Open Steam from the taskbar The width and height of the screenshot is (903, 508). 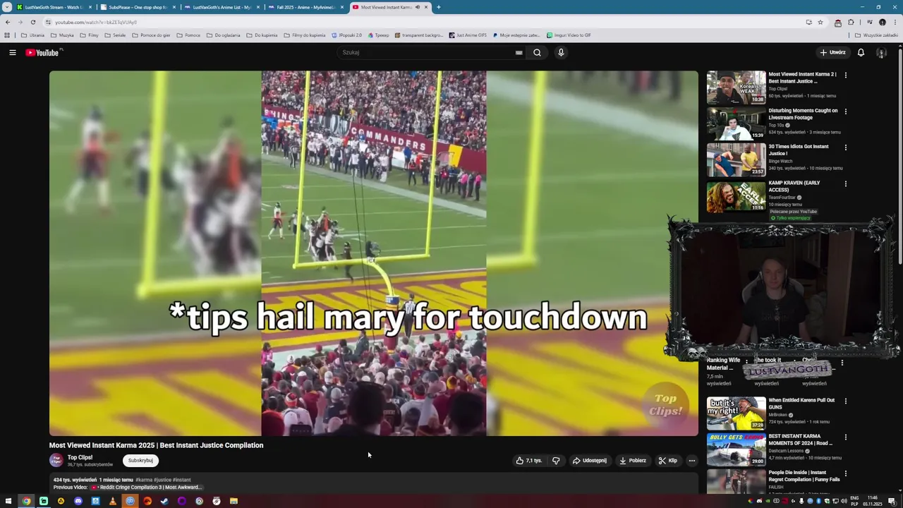(x=164, y=501)
